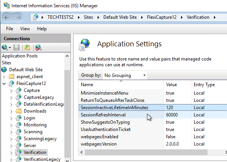
Task: Select the Server application icon
Action: point(19,146)
